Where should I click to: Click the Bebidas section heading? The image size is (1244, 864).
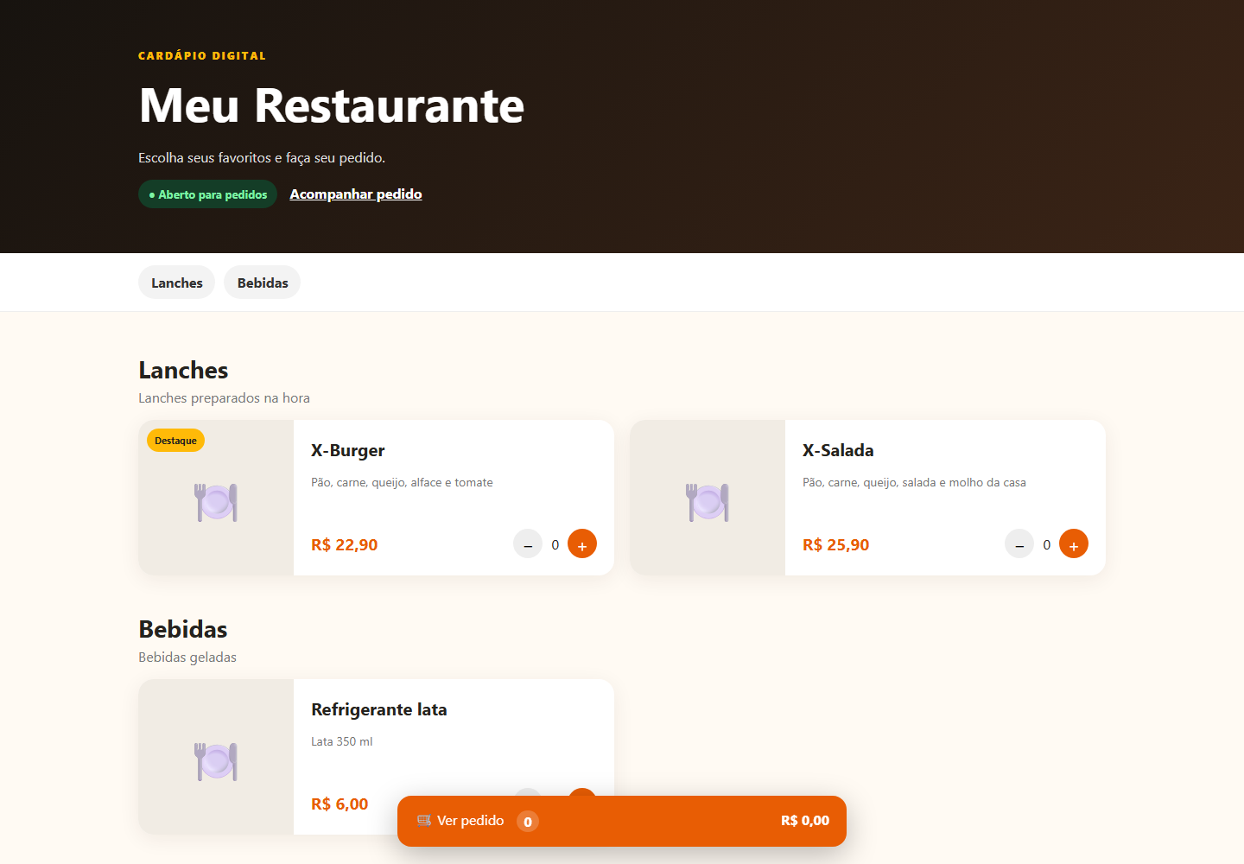(x=183, y=629)
